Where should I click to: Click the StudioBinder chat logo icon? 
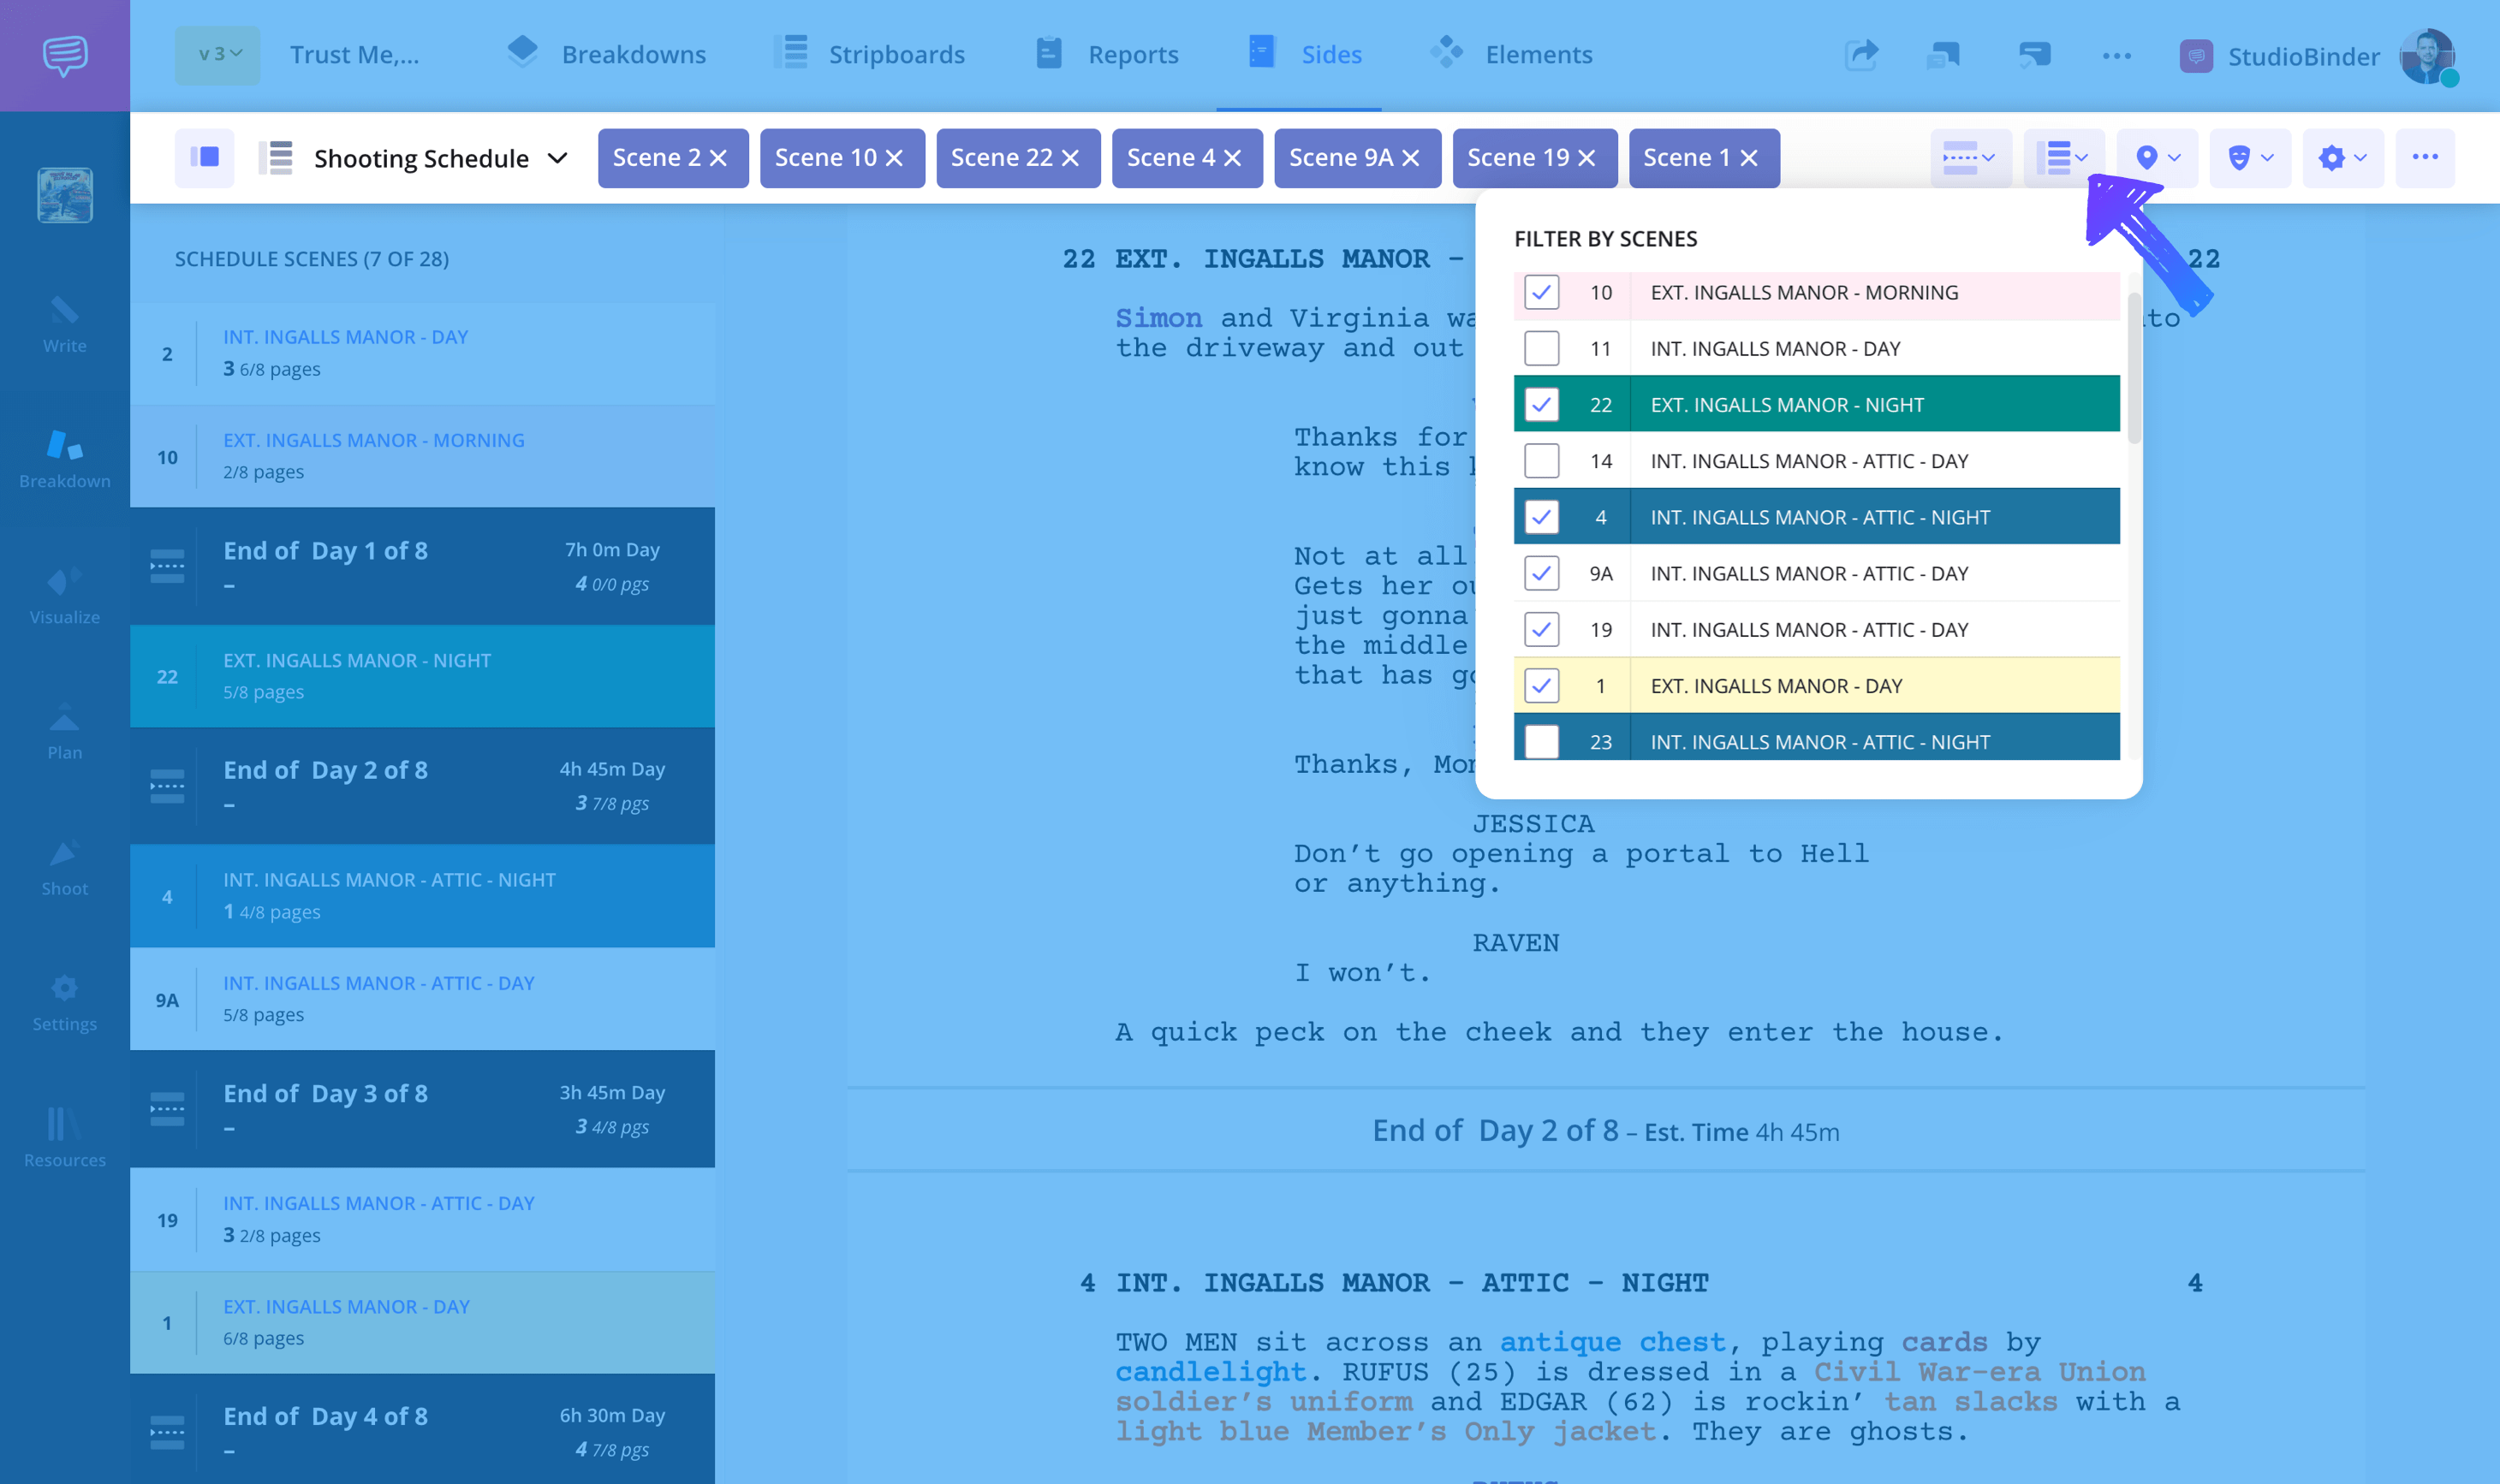(x=65, y=55)
